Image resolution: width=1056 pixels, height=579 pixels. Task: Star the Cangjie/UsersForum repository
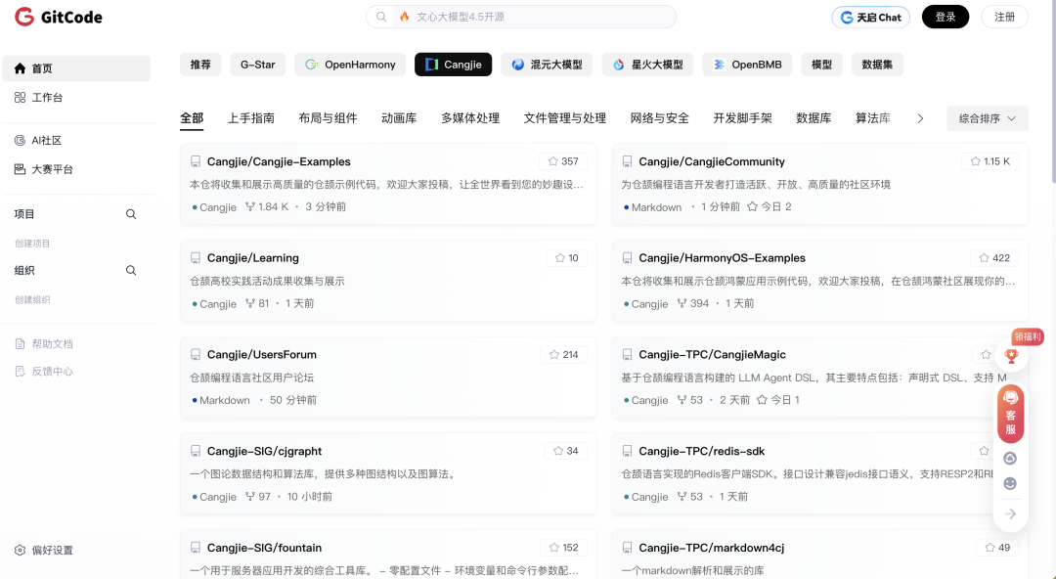[x=564, y=355]
